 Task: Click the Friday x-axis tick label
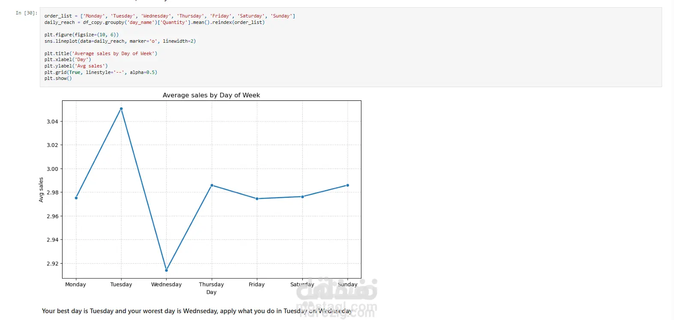pos(256,285)
